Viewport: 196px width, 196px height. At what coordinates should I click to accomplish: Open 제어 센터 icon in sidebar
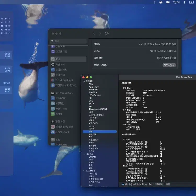tap(53, 75)
